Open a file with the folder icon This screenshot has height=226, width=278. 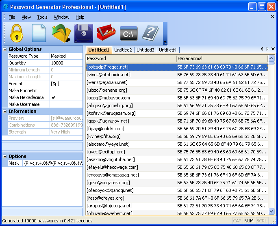[x=61, y=33]
